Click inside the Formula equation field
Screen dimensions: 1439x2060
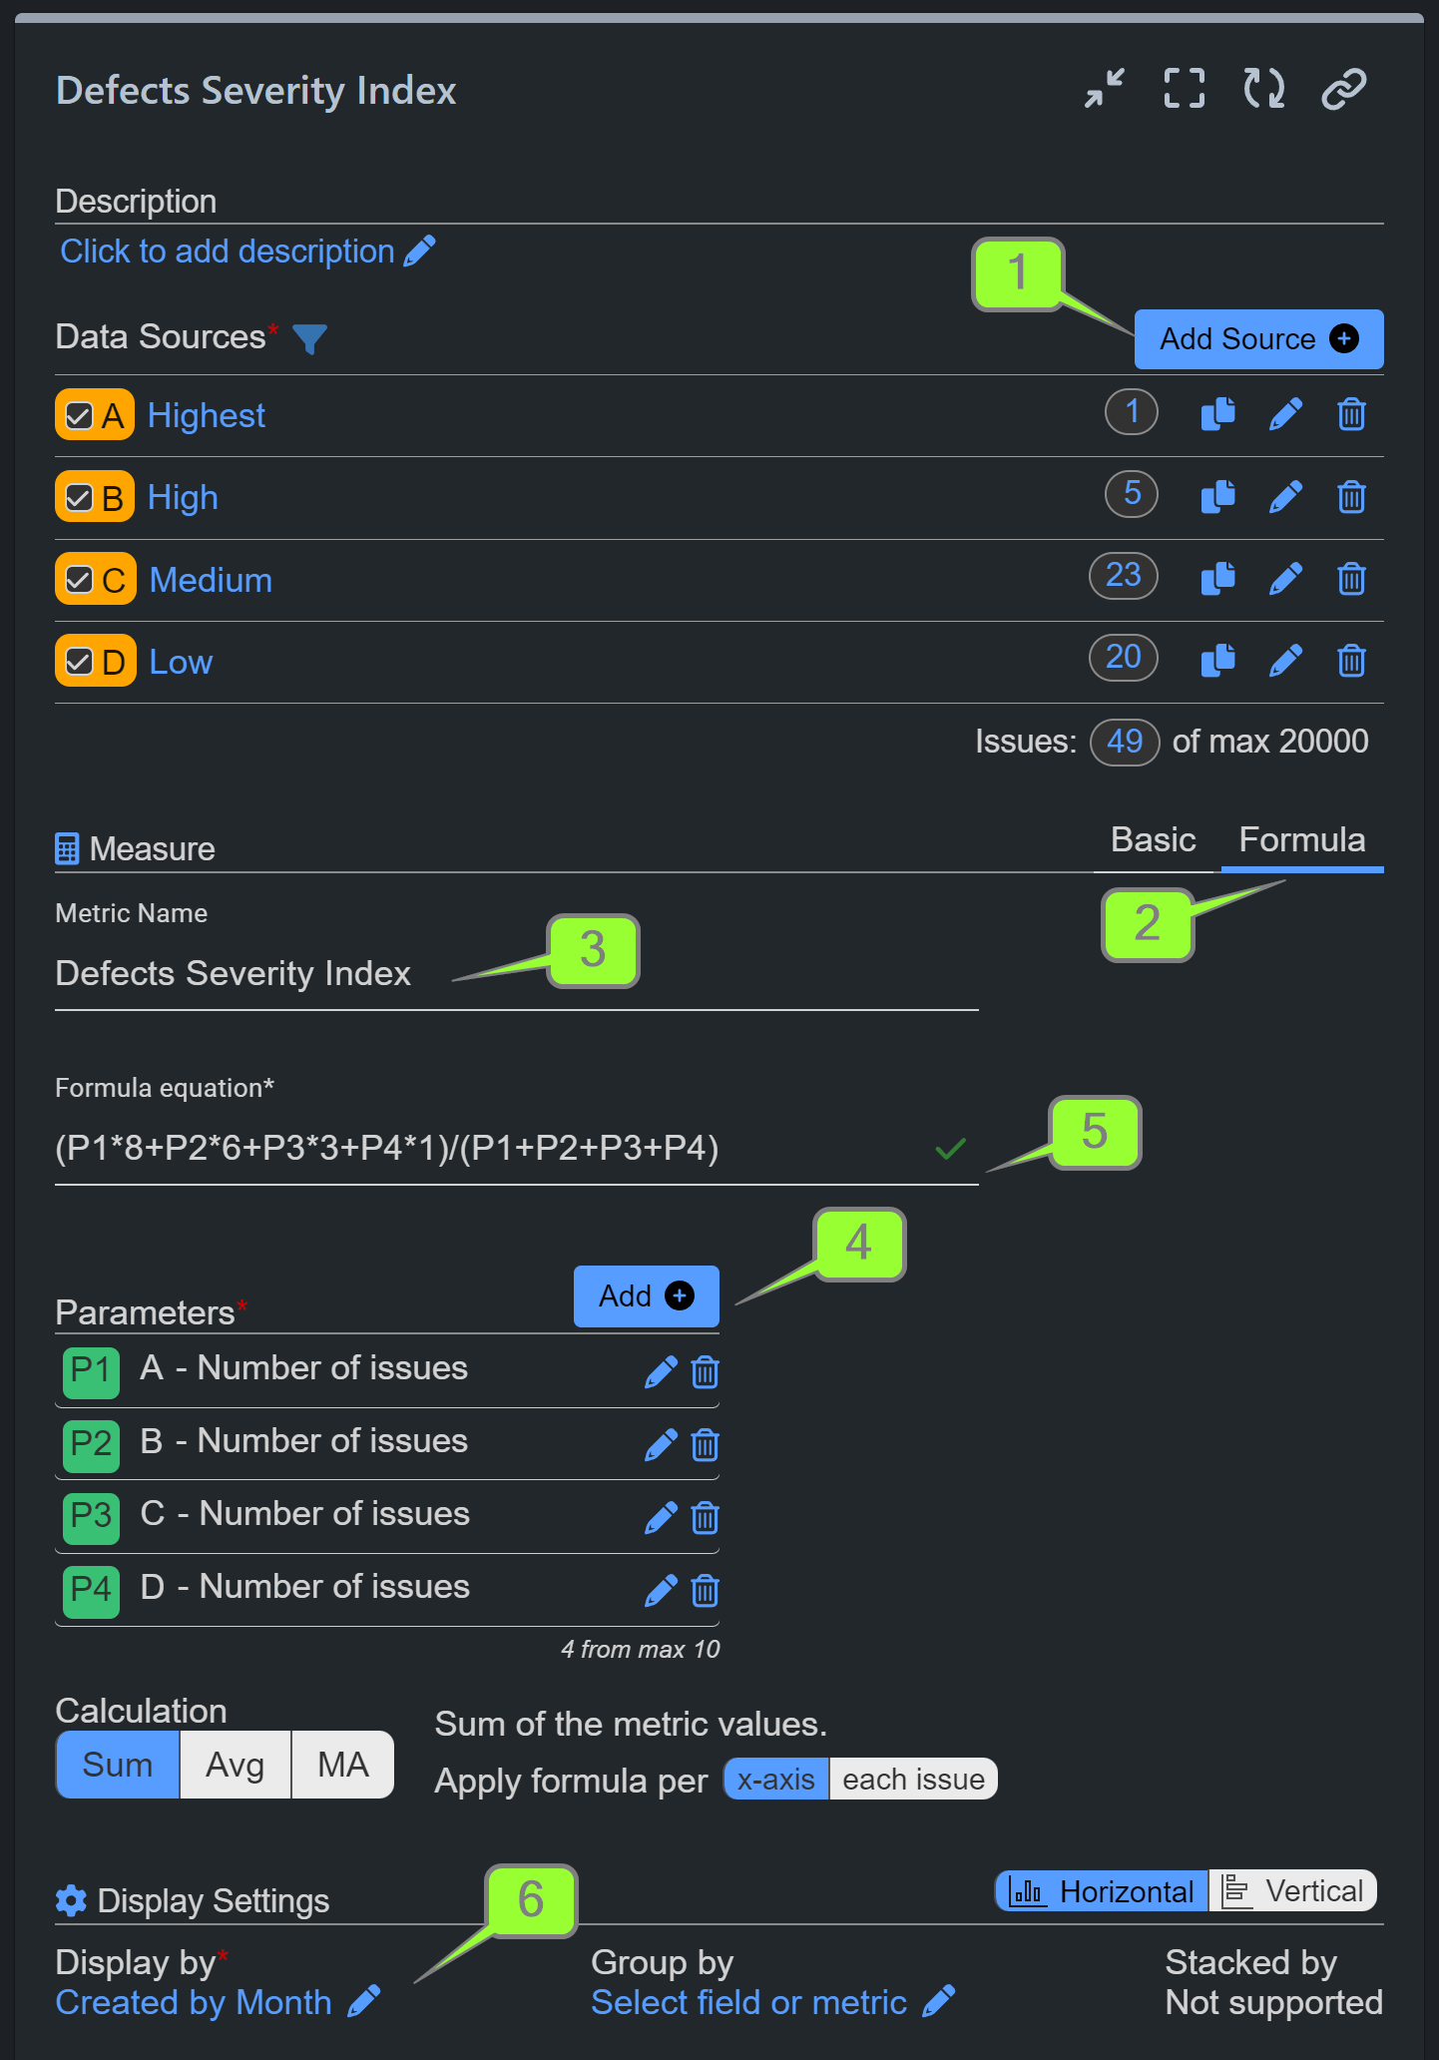[399, 1149]
